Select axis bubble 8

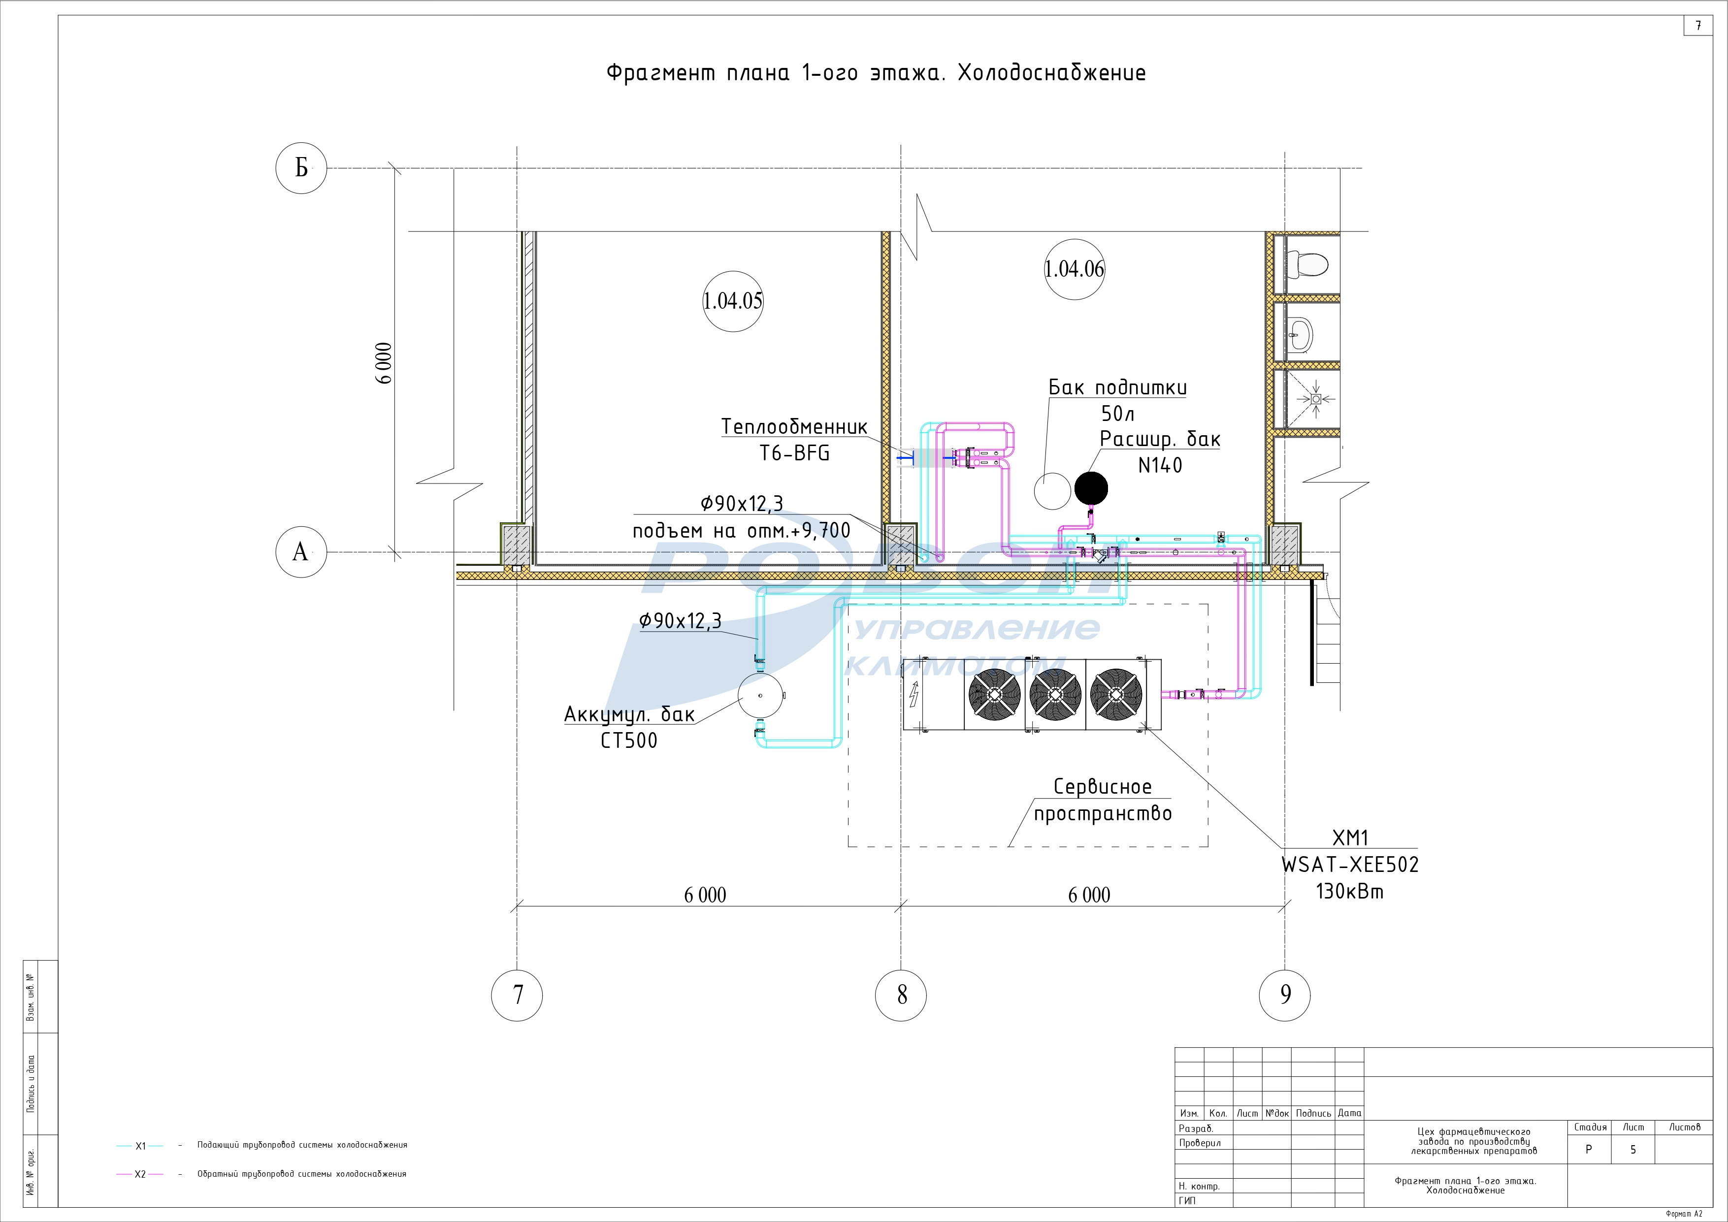coord(901,995)
